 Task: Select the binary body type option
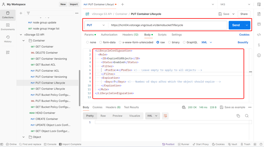[170, 42]
